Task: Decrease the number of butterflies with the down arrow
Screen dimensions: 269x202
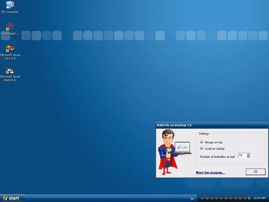Action: [x=248, y=157]
